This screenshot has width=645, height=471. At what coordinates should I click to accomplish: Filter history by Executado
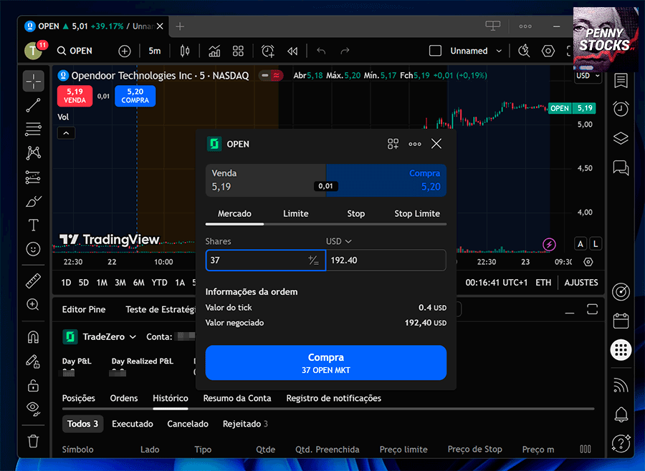click(133, 424)
